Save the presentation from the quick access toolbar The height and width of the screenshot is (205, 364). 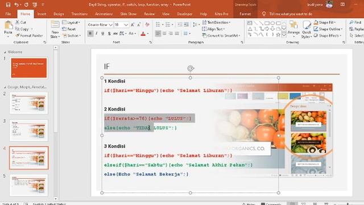pos(8,5)
